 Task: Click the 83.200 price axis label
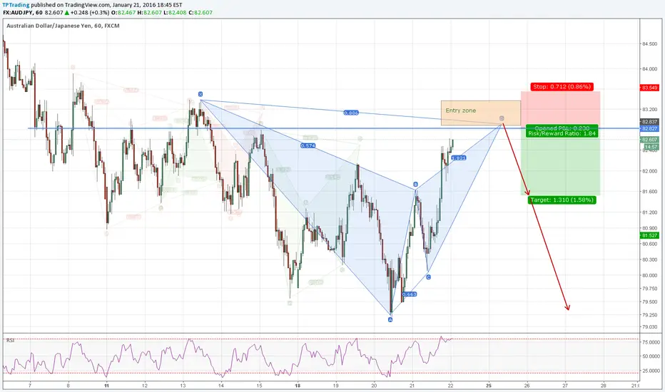[x=650, y=109]
